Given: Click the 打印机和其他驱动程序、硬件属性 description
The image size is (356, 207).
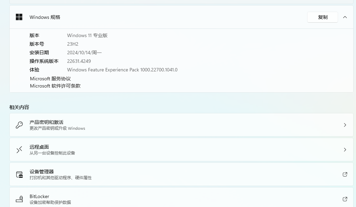Looking at the screenshot, I should click(61, 178).
